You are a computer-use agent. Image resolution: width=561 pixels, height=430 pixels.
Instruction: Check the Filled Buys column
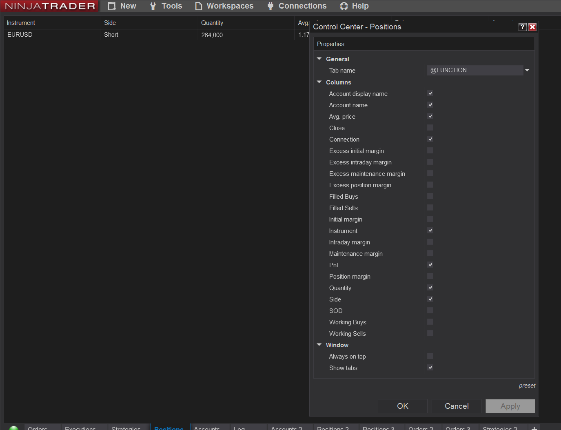[430, 196]
